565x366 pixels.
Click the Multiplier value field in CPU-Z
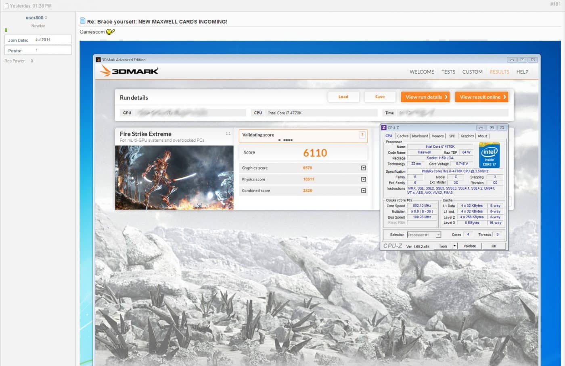(422, 211)
